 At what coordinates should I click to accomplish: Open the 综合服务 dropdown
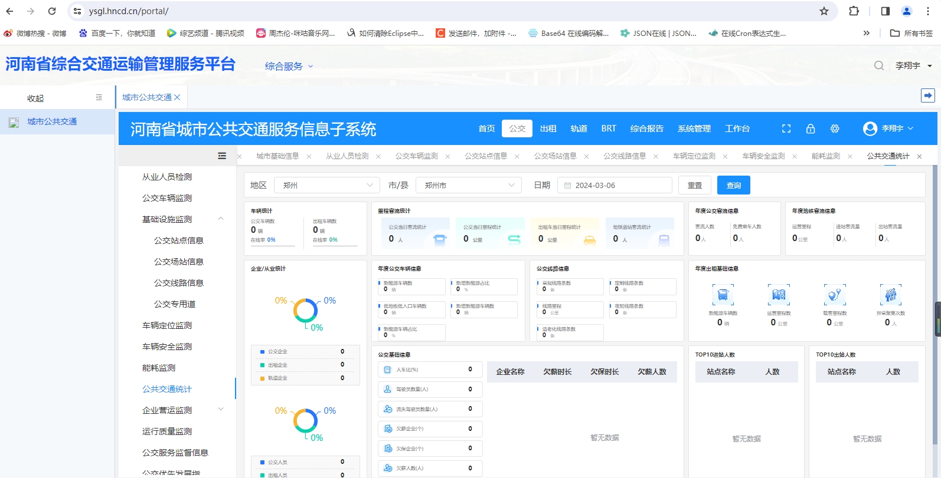click(x=289, y=66)
